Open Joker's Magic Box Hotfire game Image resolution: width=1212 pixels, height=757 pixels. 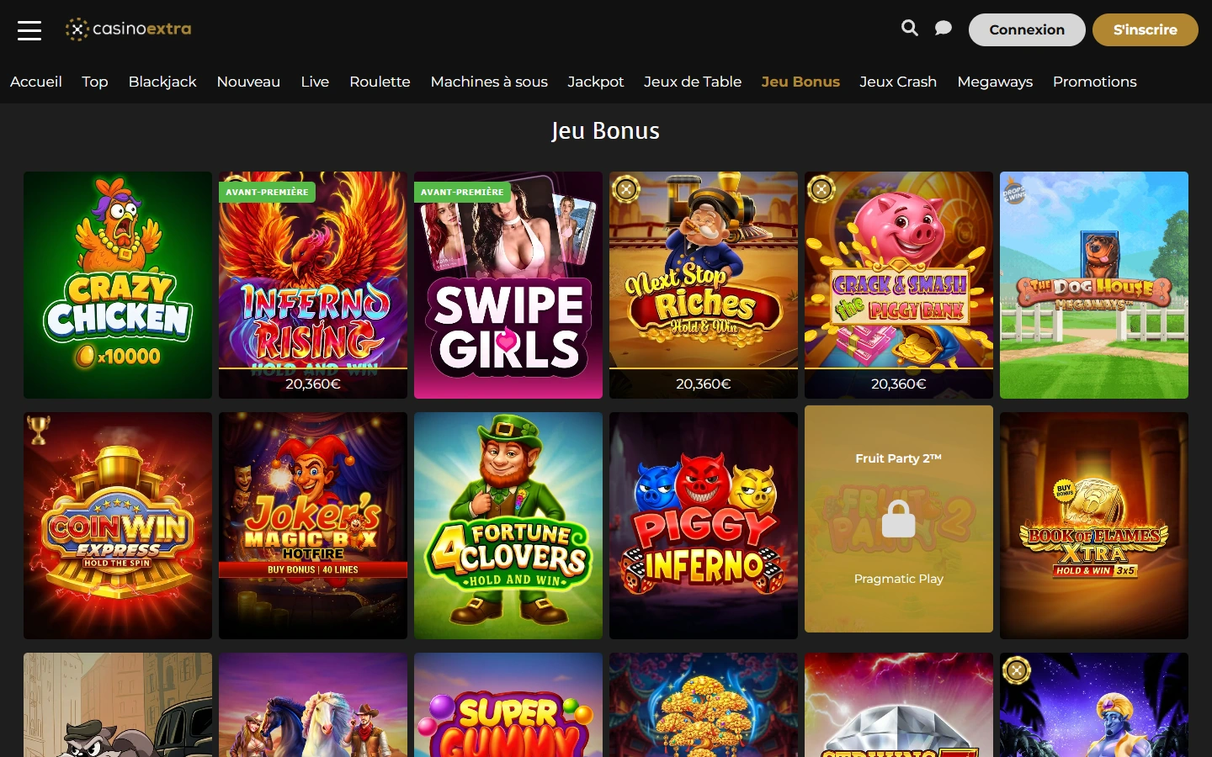(313, 526)
